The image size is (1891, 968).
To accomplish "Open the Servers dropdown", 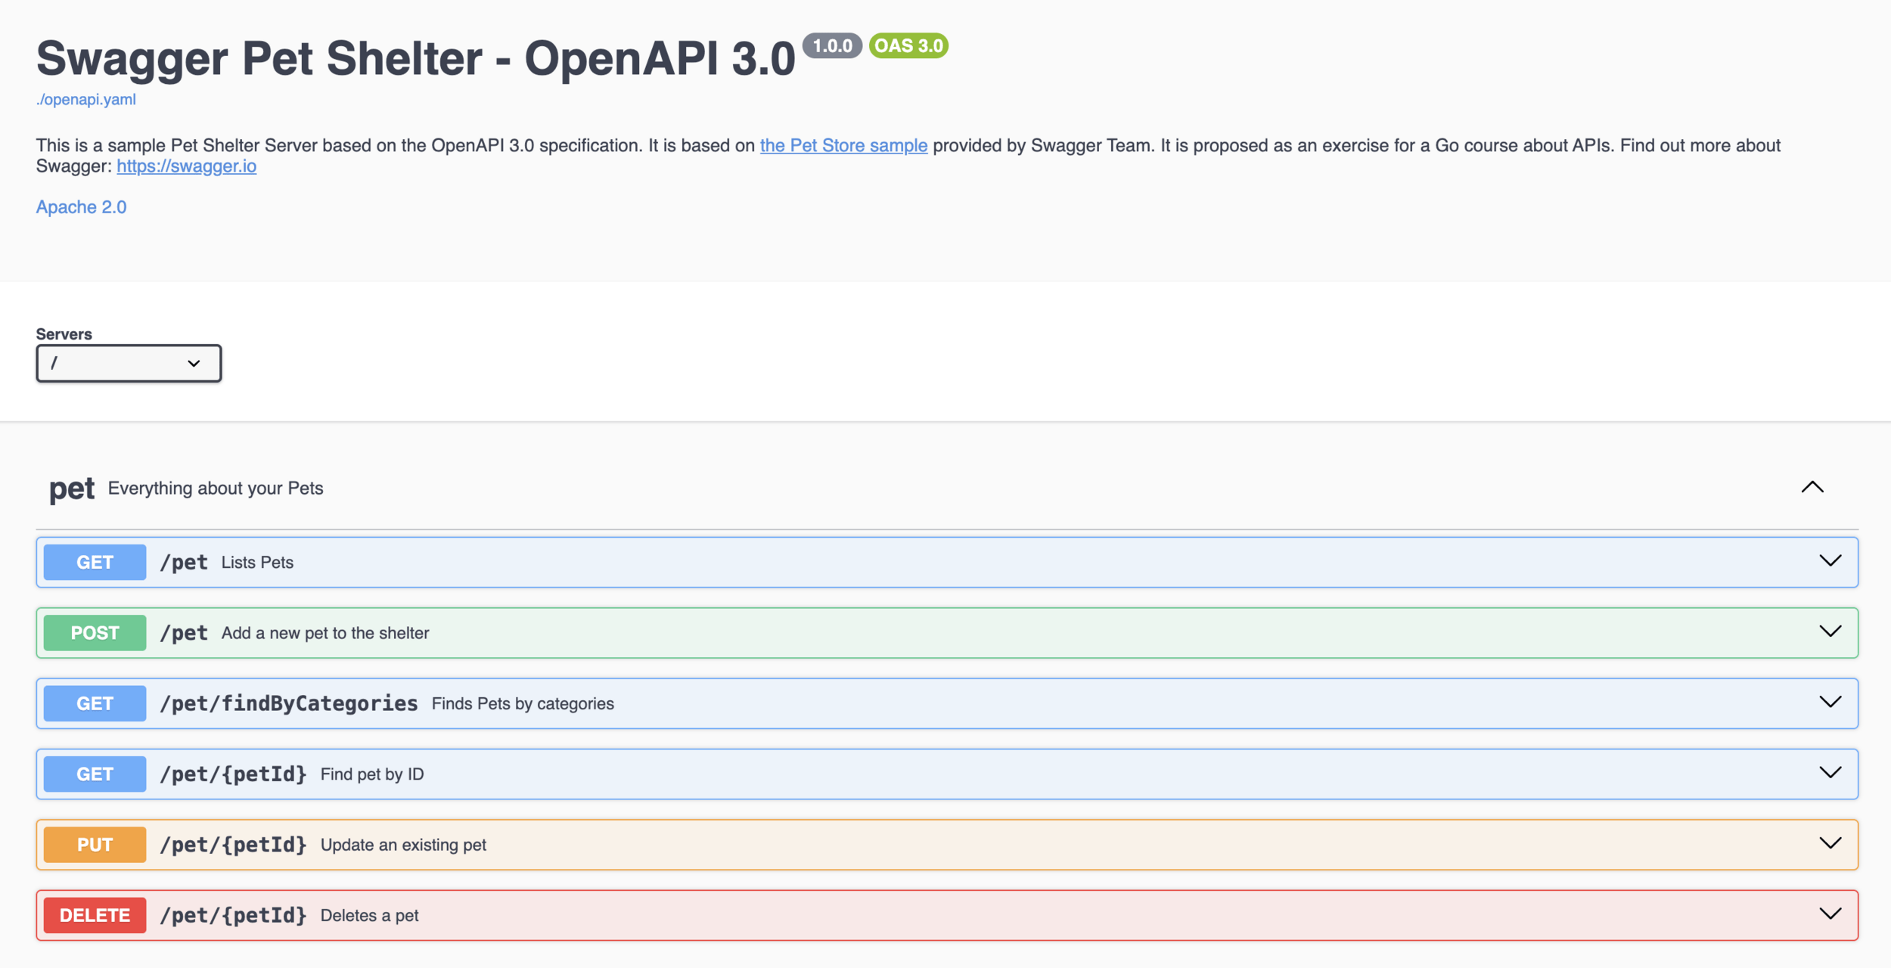I will 129,363.
